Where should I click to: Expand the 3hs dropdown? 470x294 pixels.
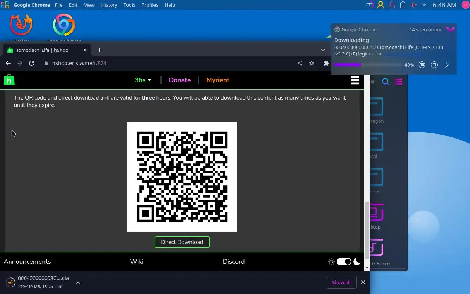pos(143,80)
